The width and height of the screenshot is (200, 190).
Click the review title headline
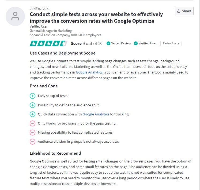[x=96, y=18]
